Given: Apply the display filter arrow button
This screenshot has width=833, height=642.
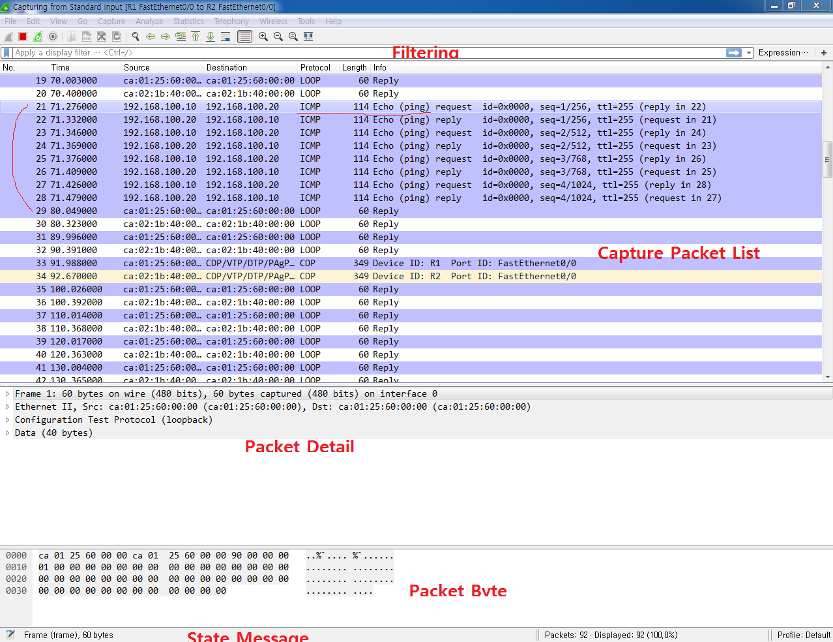Looking at the screenshot, I should coord(734,53).
